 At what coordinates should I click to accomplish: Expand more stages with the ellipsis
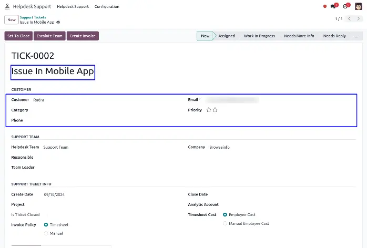(356, 36)
